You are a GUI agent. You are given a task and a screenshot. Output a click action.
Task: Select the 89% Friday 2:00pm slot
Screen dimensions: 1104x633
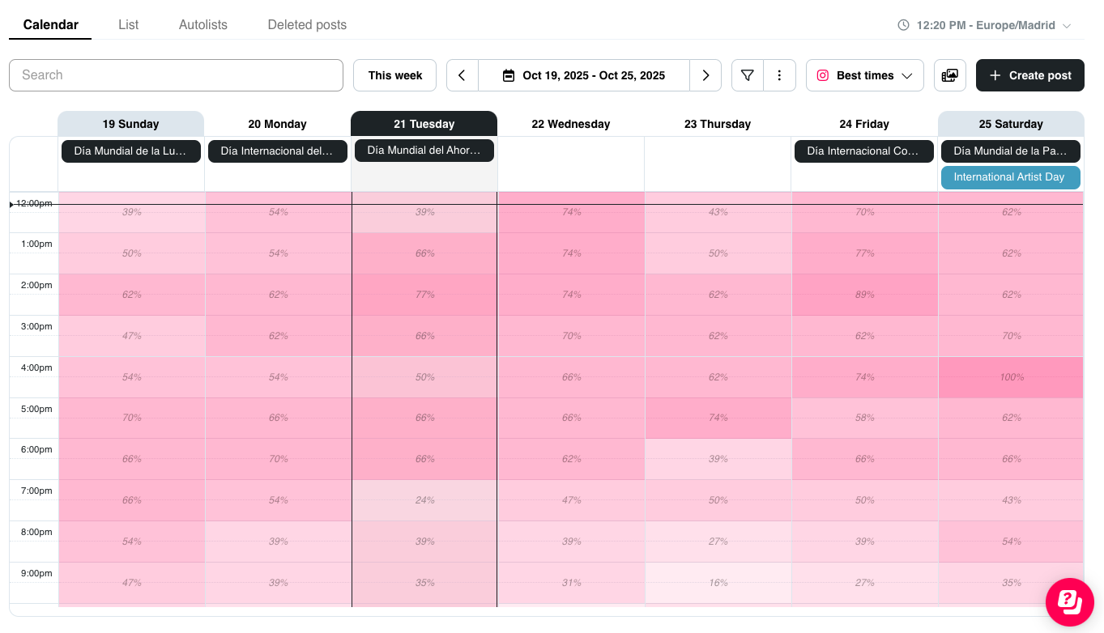click(x=864, y=295)
